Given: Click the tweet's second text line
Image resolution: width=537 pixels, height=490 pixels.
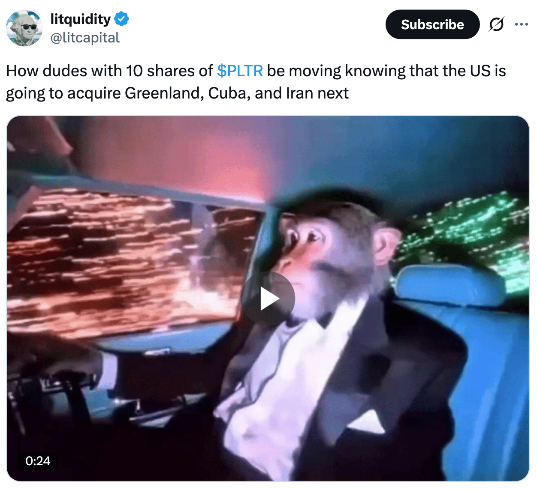Looking at the screenshot, I should 177,93.
